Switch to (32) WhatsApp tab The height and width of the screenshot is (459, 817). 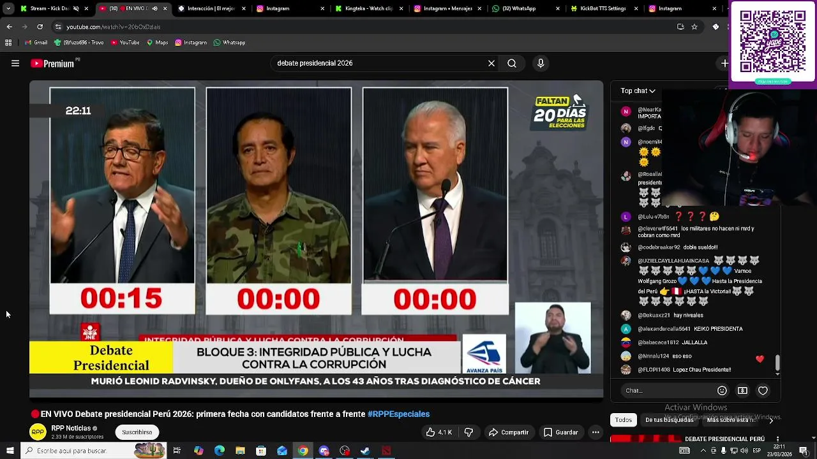coord(525,9)
